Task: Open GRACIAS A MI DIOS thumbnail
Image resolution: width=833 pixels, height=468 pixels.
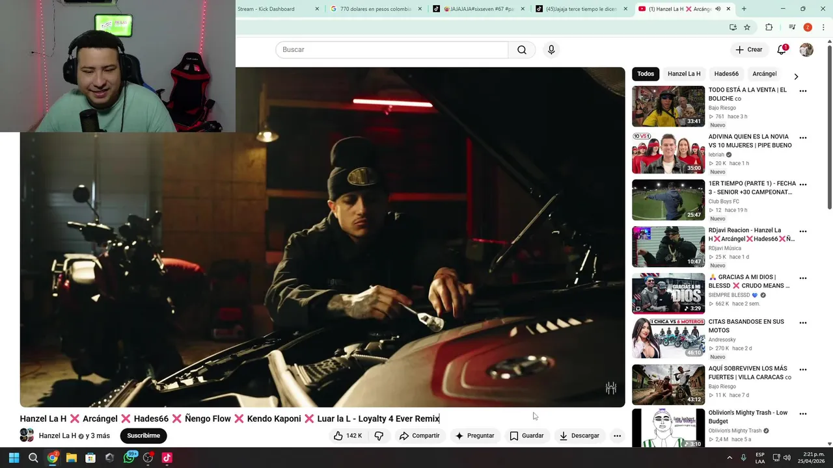Action: pyautogui.click(x=668, y=293)
